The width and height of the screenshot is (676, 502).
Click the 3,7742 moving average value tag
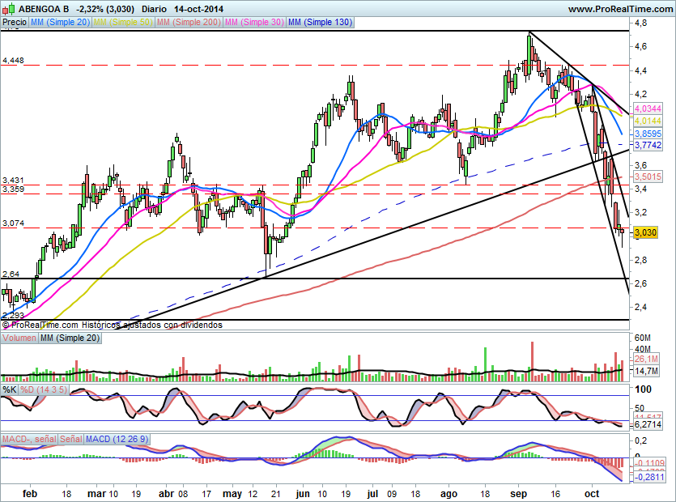(648, 146)
